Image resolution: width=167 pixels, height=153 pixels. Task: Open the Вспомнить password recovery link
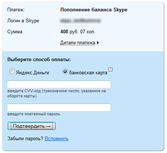click(x=56, y=139)
